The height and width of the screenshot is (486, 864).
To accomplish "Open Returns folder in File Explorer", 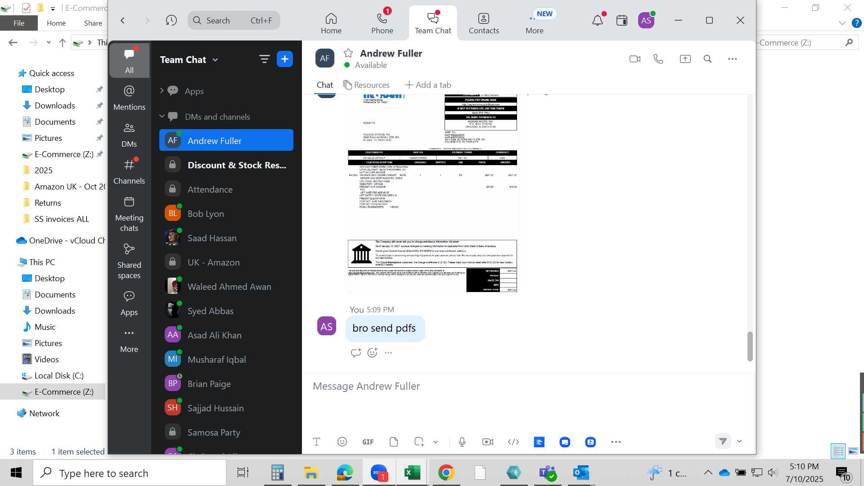I will (x=48, y=203).
